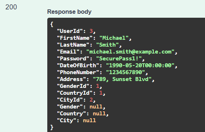Image resolution: width=205 pixels, height=132 pixels.
Task: Click the opening curly brace
Action: pyautogui.click(x=52, y=24)
